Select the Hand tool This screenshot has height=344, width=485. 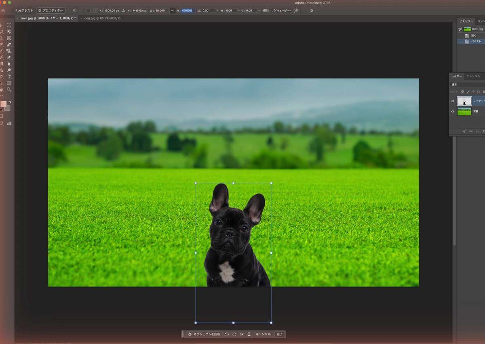tap(2, 90)
